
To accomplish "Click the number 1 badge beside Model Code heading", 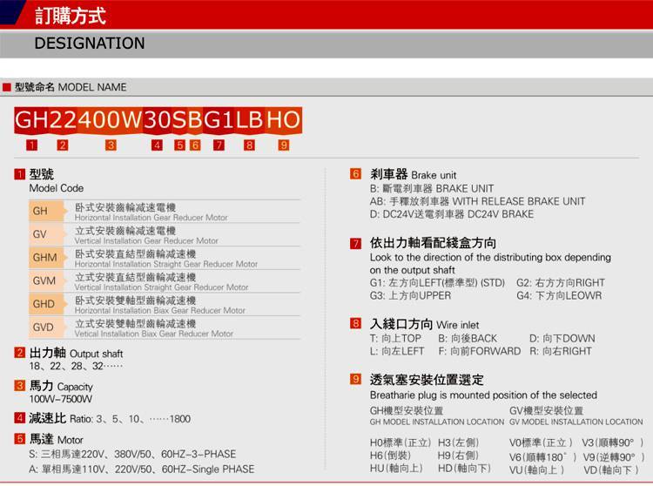I will (x=19, y=175).
